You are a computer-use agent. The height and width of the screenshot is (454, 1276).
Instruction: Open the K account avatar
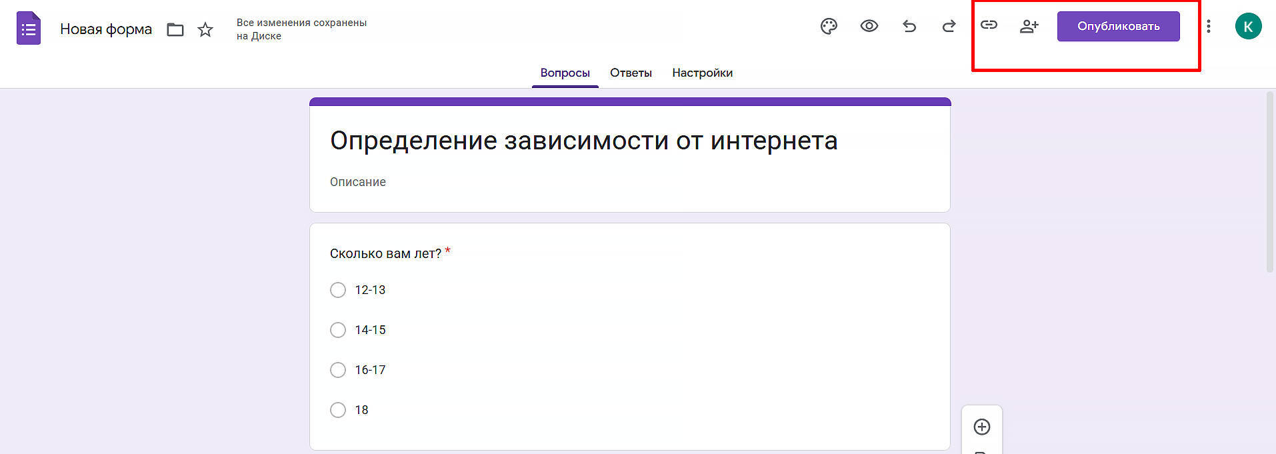pyautogui.click(x=1248, y=26)
